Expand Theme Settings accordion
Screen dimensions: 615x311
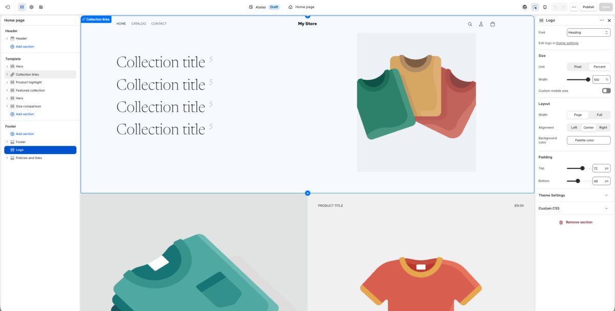pyautogui.click(x=575, y=195)
